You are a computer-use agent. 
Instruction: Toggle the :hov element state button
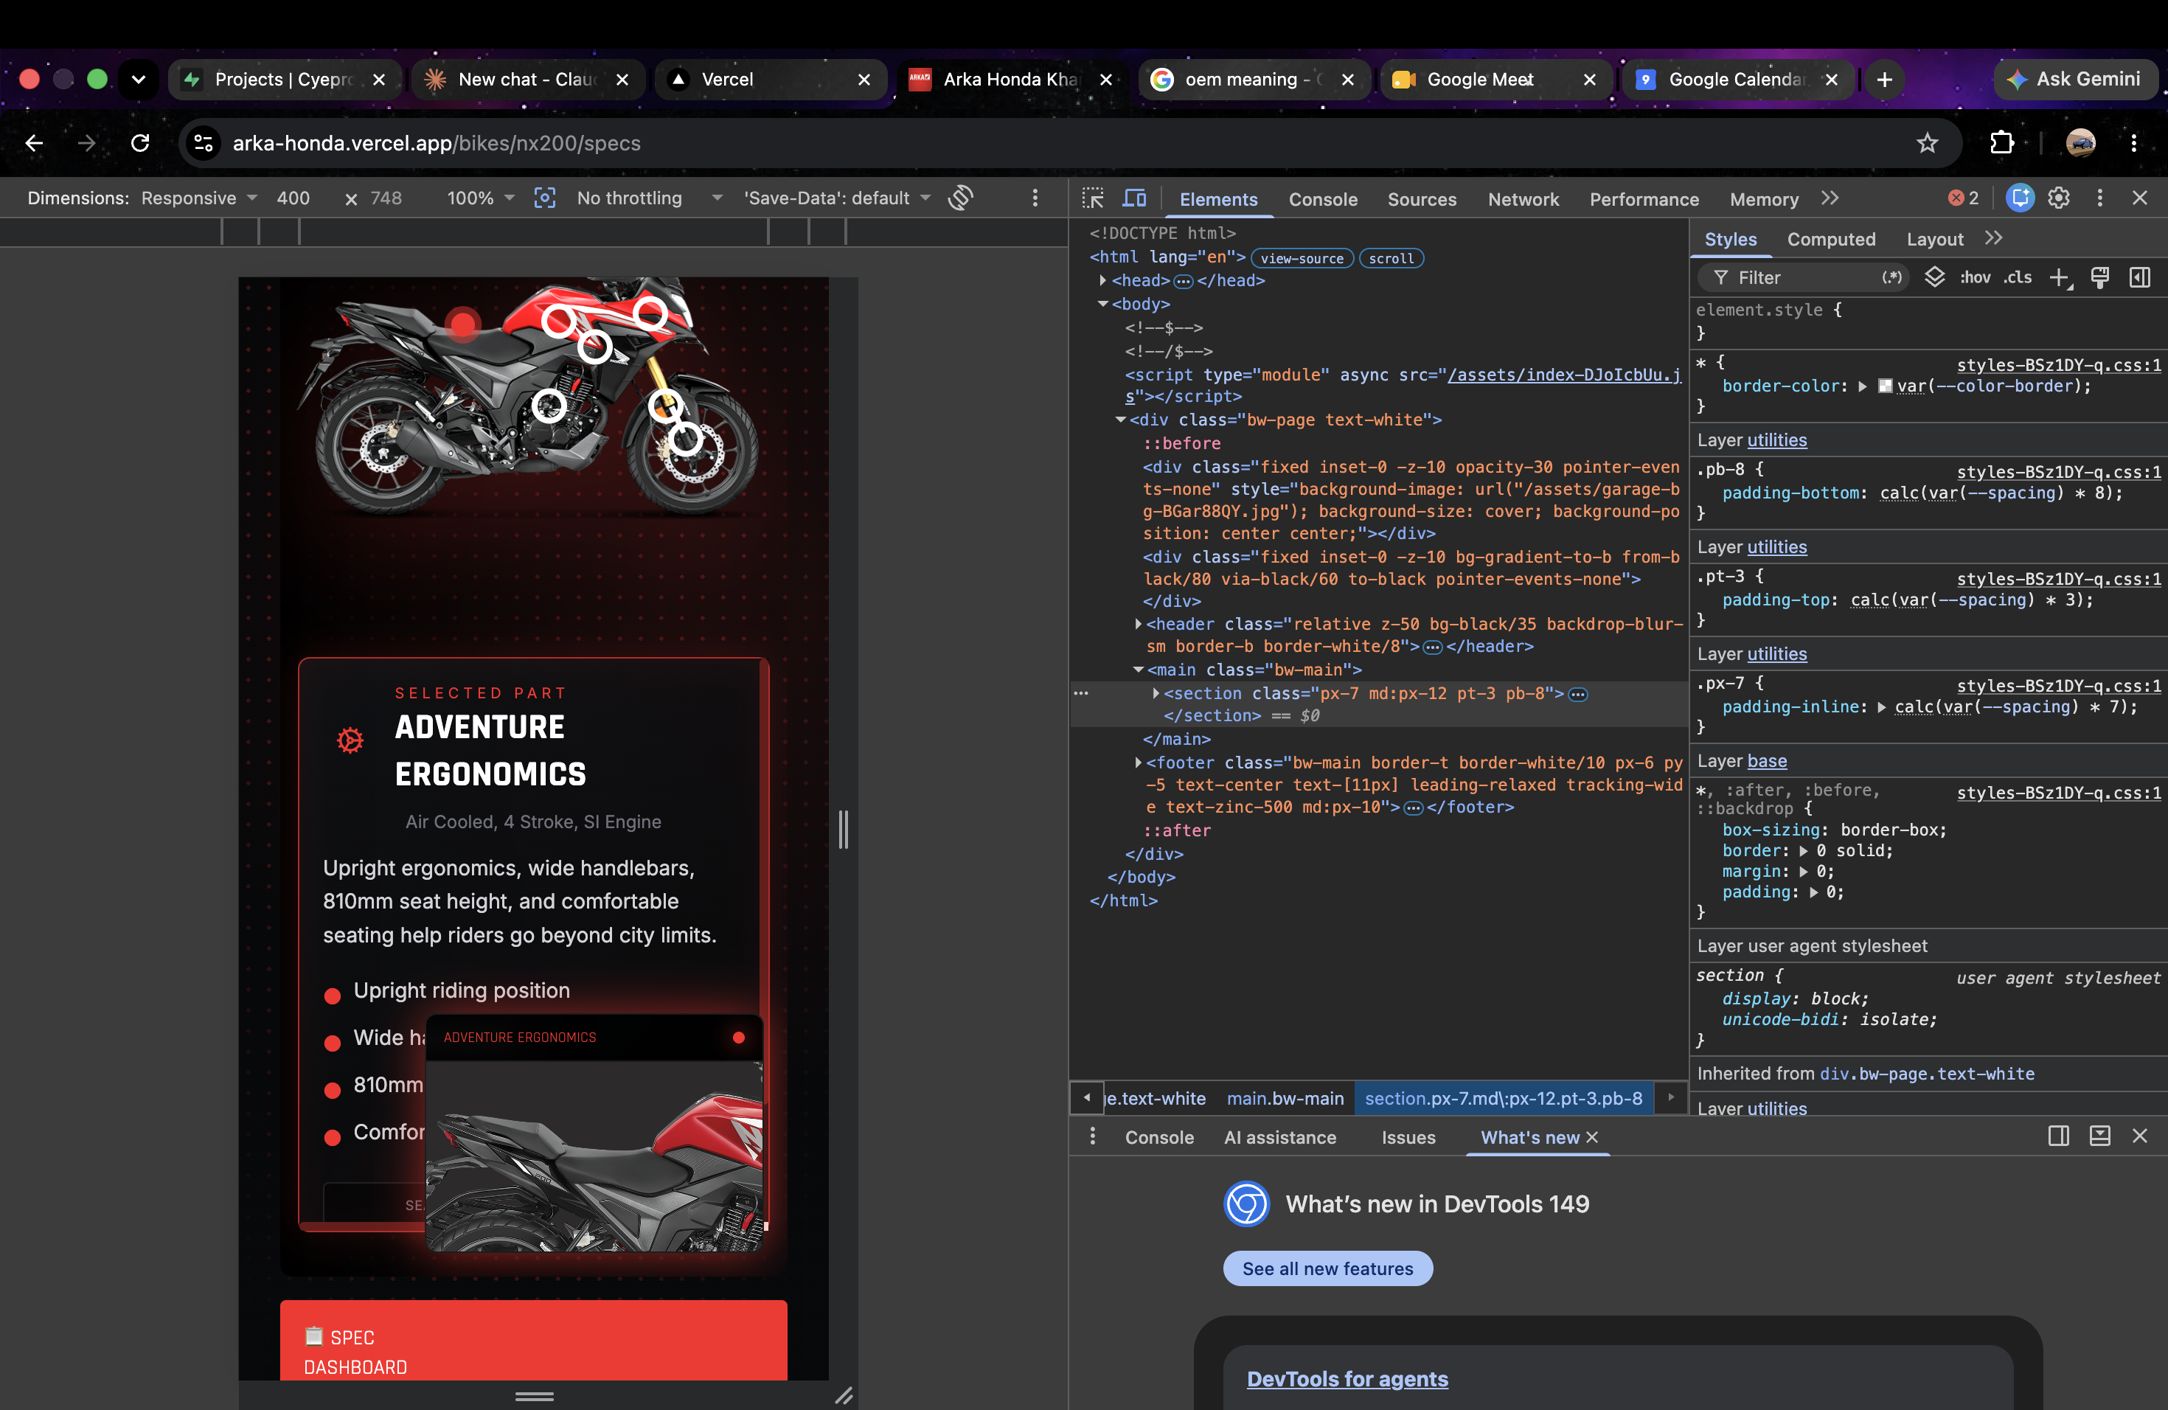coord(1975,278)
